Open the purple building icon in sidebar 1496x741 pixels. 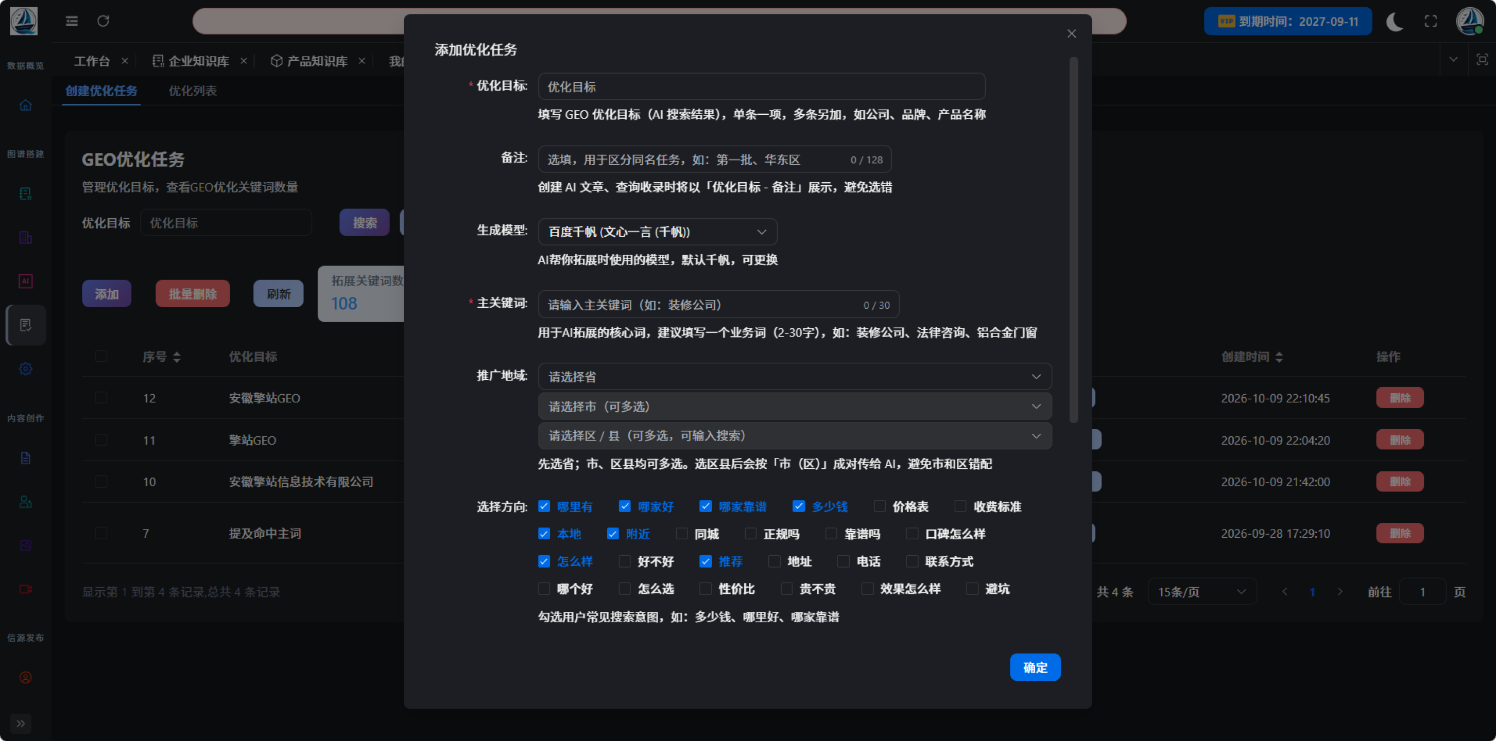pyautogui.click(x=26, y=237)
